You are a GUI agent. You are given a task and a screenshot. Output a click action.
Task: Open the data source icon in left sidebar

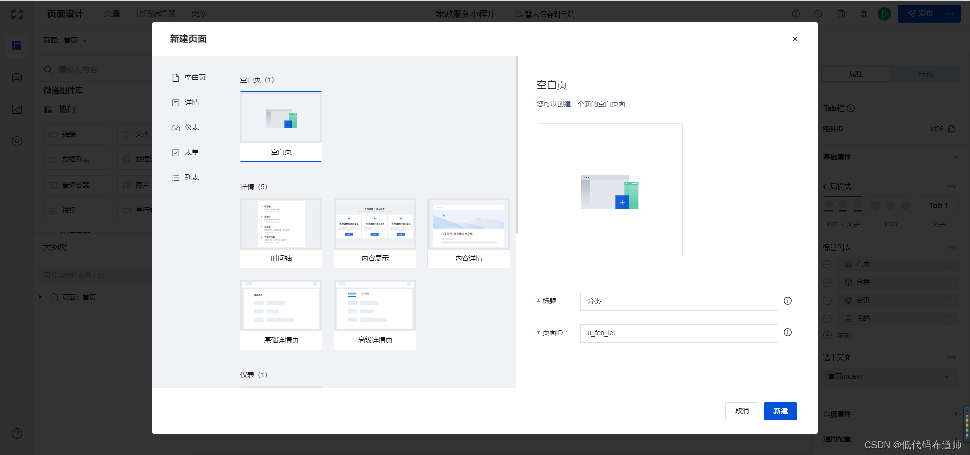[x=17, y=78]
